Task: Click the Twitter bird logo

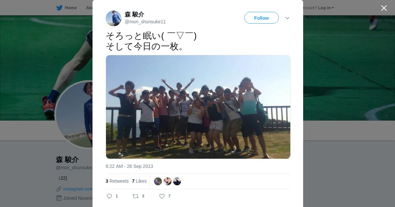Action: pos(59,8)
